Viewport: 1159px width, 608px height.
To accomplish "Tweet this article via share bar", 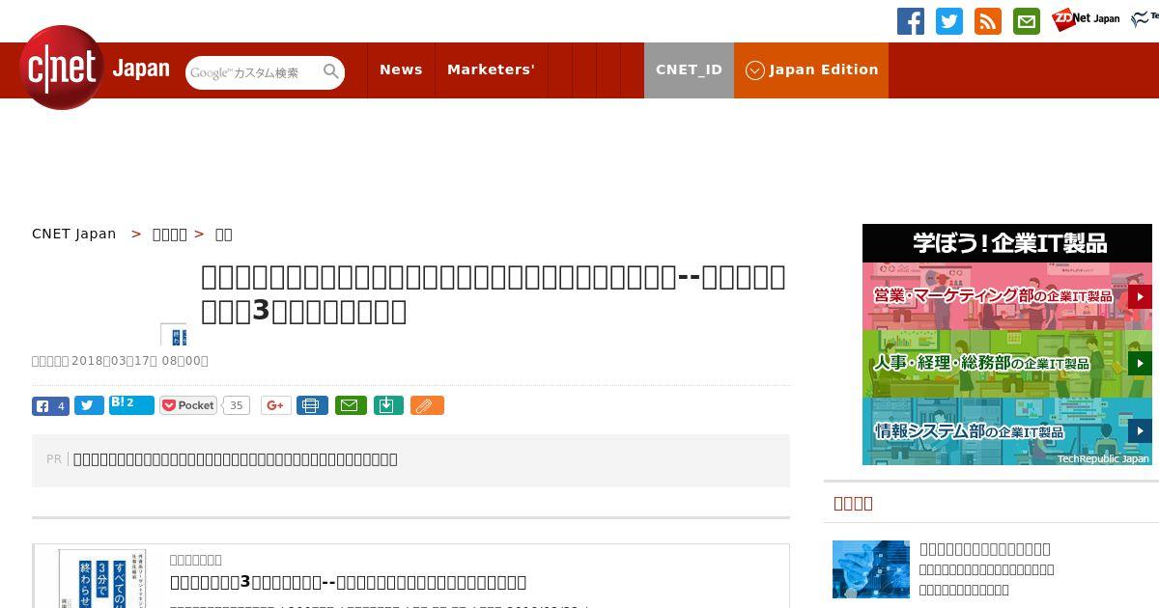I will 89,406.
